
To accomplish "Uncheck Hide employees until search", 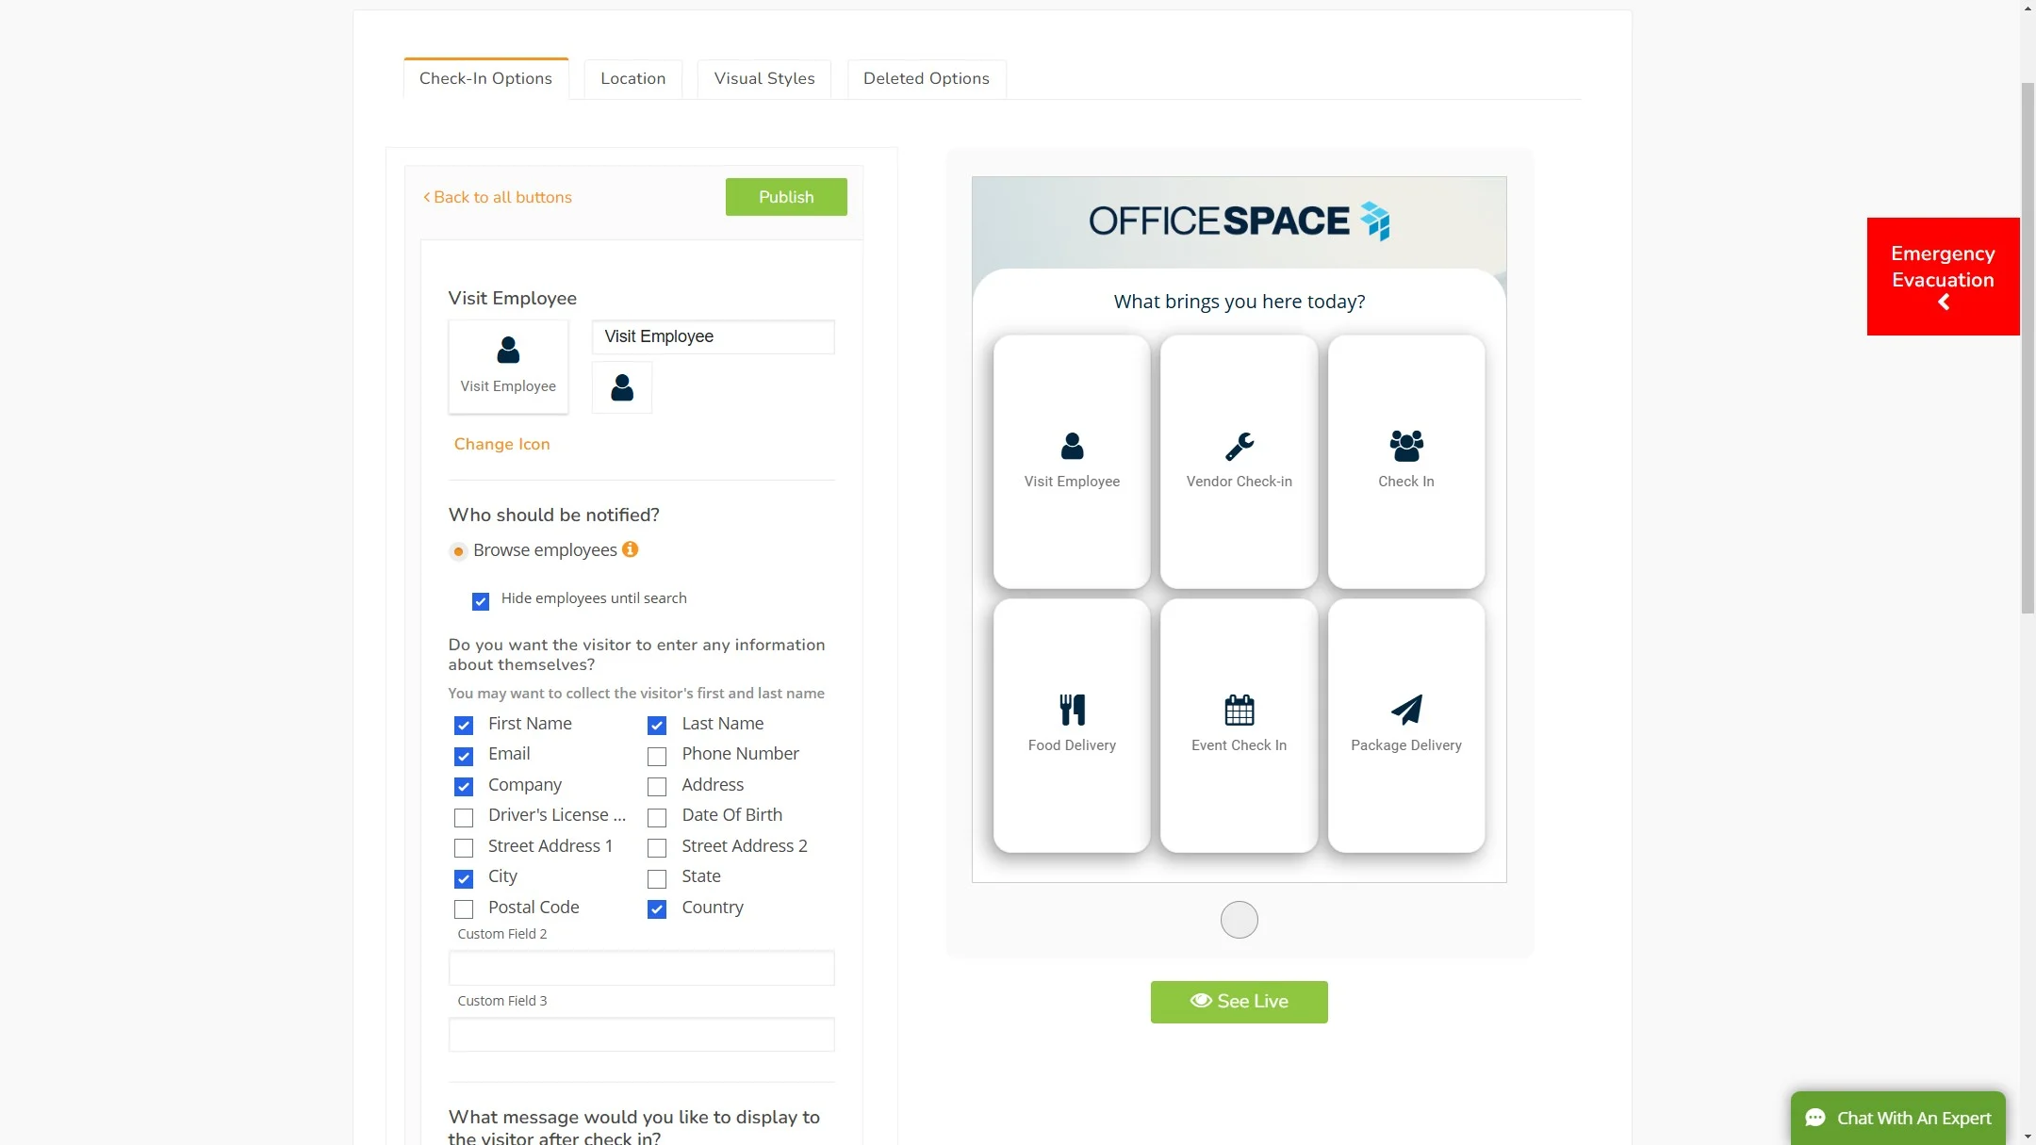I will pos(481,601).
